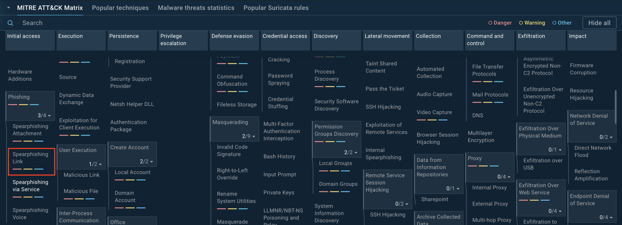
Task: Collapse the Phishing 3/4 sub-techniques
Action: 49,116
